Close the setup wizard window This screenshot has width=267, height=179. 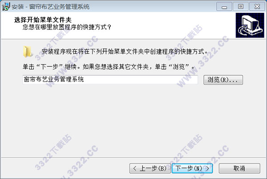coord(257,7)
